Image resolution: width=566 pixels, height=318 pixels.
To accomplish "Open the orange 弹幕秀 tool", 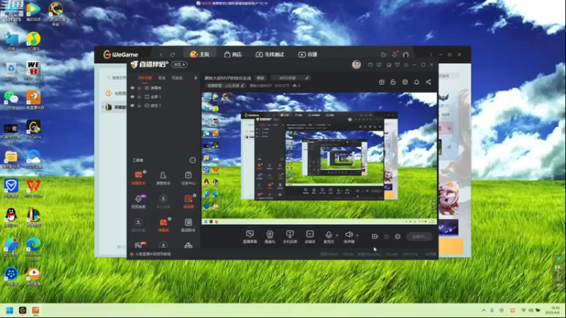I will pos(163,225).
